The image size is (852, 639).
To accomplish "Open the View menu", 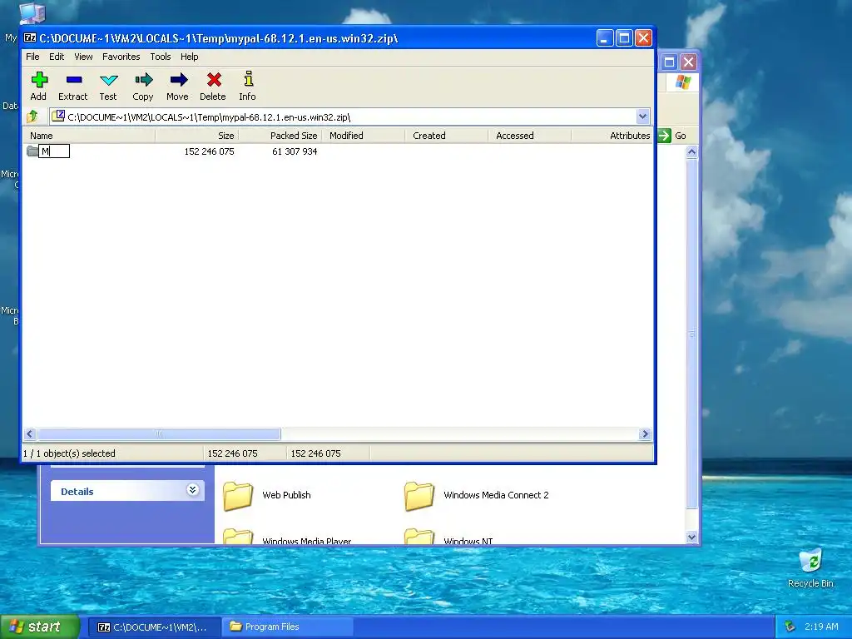I will (83, 57).
